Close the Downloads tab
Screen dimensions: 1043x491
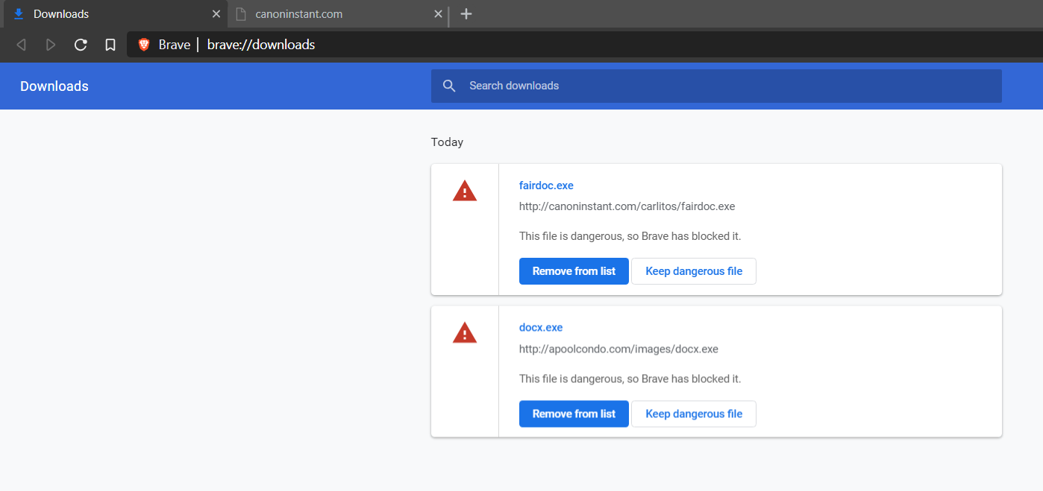tap(216, 14)
